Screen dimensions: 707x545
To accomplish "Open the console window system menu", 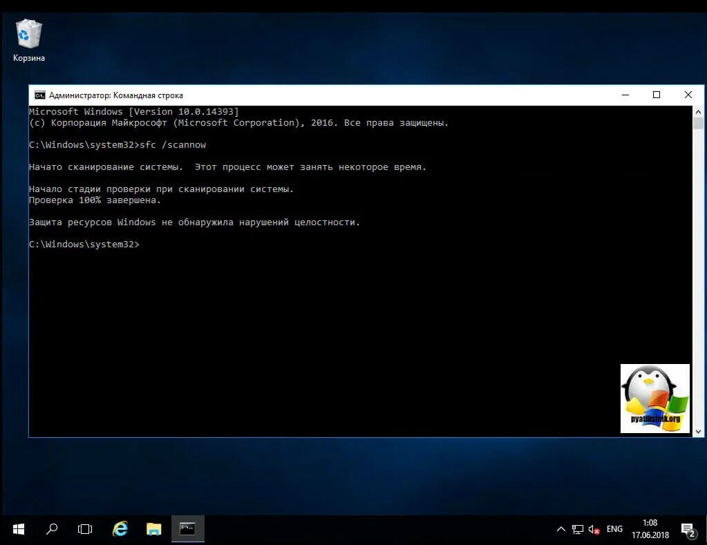I will point(41,95).
